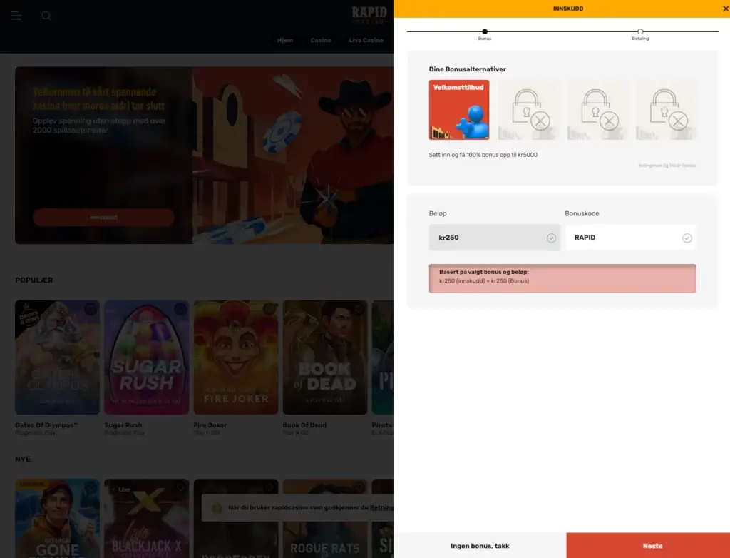Open the Gates Of Olympus game tile
Viewport: 730px width, 558px height.
(x=57, y=357)
